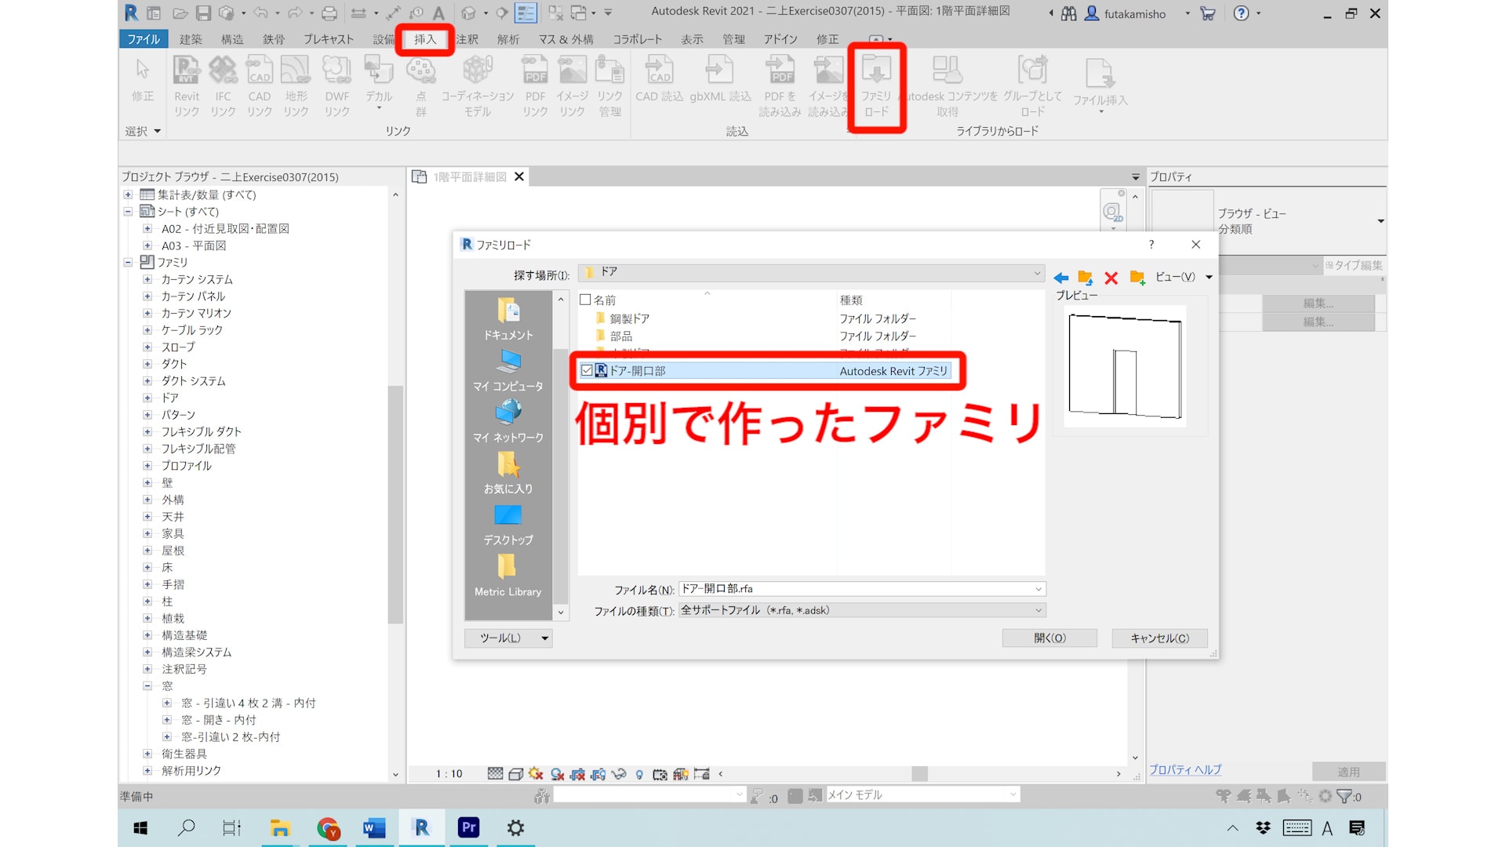Click the キャンセル(C) button
Image resolution: width=1506 pixels, height=847 pixels.
[x=1159, y=638]
